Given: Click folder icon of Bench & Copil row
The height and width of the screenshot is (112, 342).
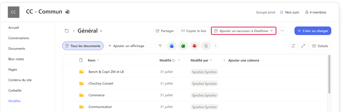Looking at the screenshot, I should (x=81, y=72).
